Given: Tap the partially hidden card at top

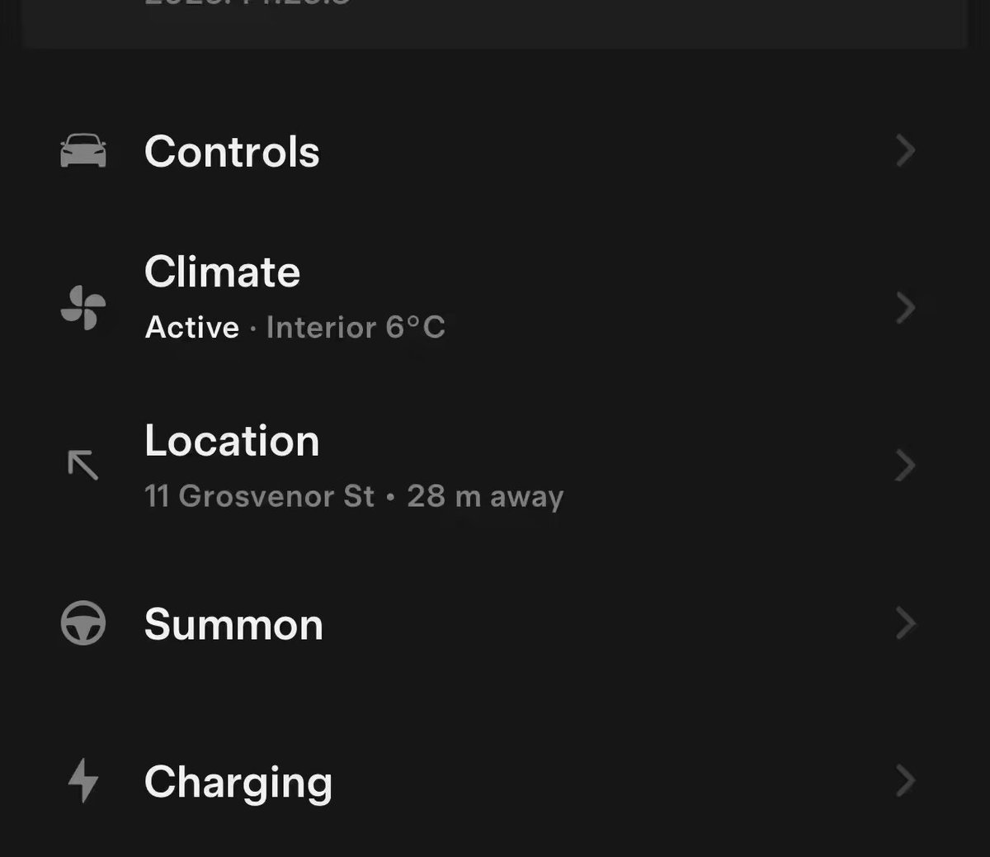Looking at the screenshot, I should tap(495, 23).
